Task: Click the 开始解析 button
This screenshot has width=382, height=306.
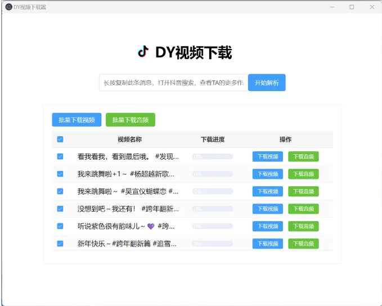Action: 267,83
